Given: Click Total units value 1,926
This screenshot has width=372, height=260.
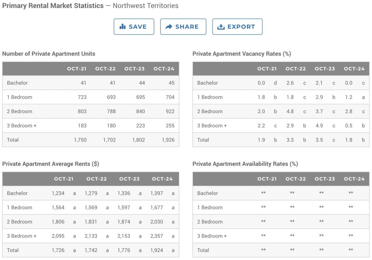Looking at the screenshot, I should pyautogui.click(x=168, y=140).
